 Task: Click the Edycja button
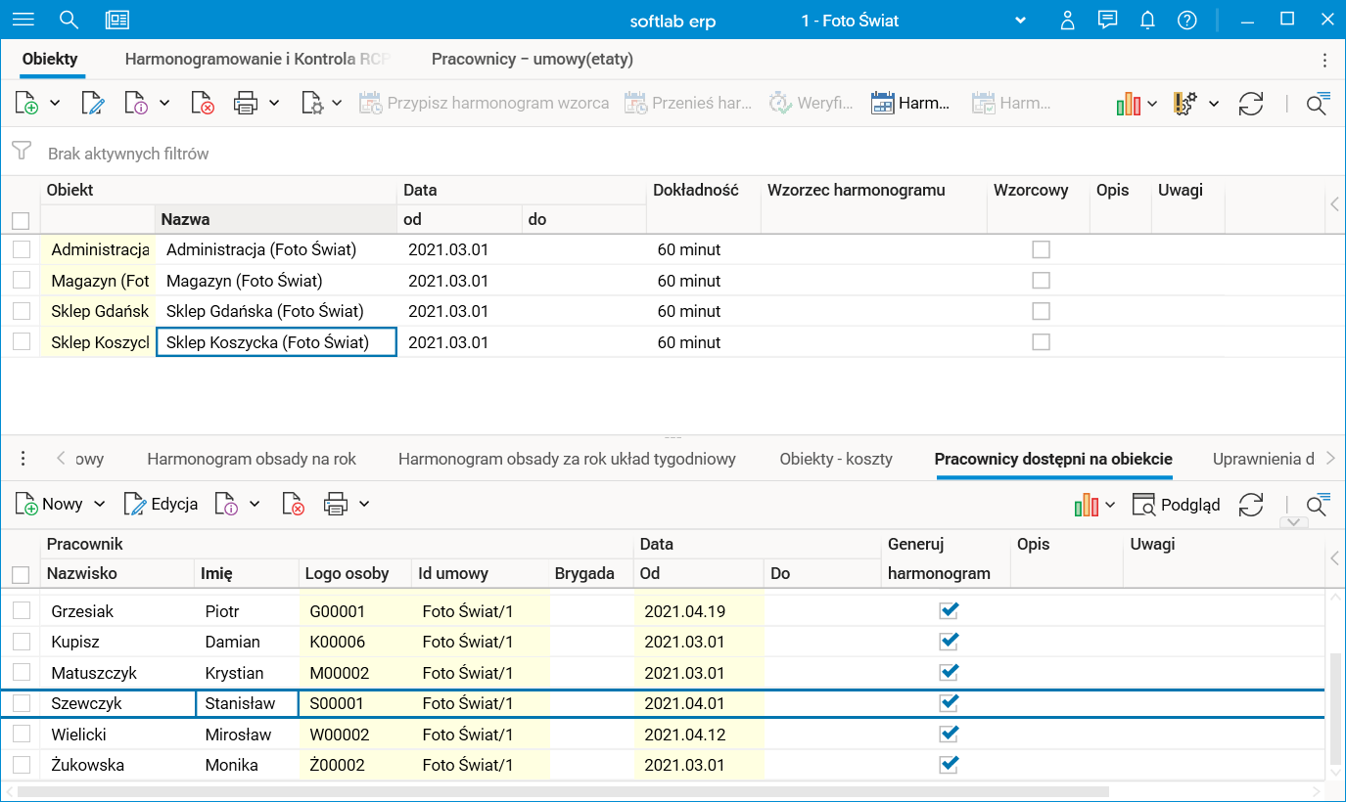[162, 505]
